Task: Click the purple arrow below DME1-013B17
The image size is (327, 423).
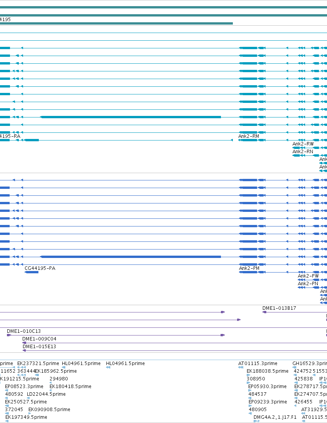Action: tap(264, 312)
